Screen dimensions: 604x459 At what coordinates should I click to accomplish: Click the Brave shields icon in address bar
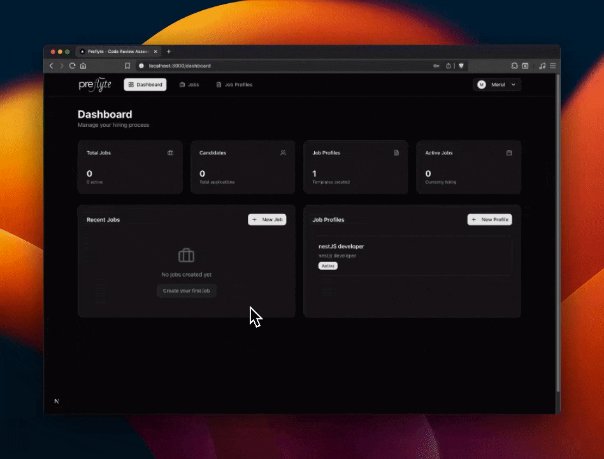coord(461,66)
